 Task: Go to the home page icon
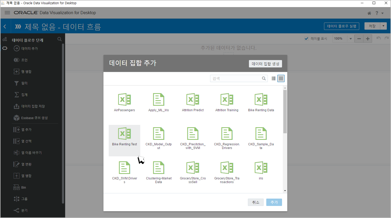pos(369,13)
